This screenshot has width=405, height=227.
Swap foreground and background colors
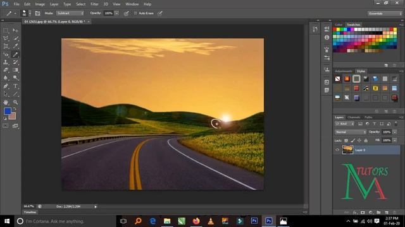(x=15, y=109)
